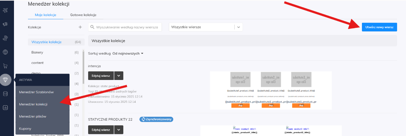The width and height of the screenshot is (406, 136).
Task: Open intencja row preview thumbnail
Action: (x=271, y=90)
